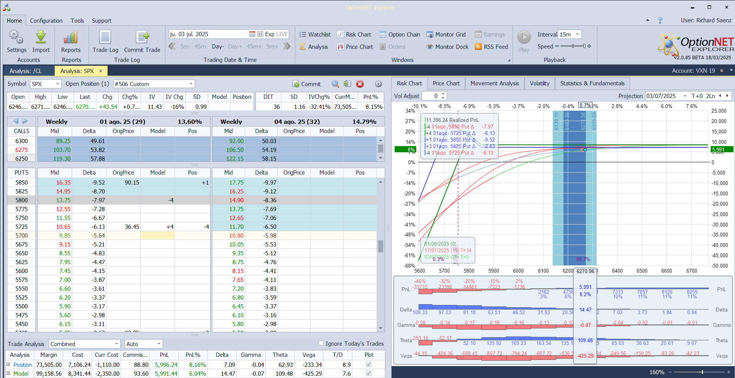735x378 pixels.
Task: Open Risk Chart from Windows group
Action: [354, 35]
